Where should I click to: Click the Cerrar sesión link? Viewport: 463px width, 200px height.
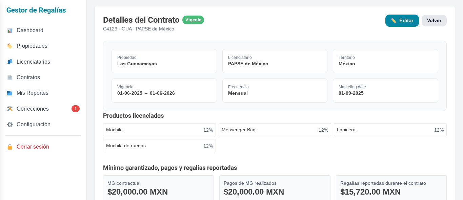pos(34,147)
